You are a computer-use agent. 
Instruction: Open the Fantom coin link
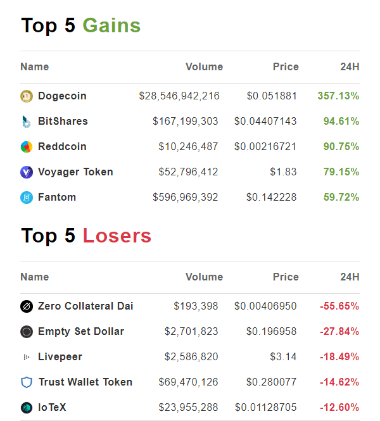click(x=57, y=198)
